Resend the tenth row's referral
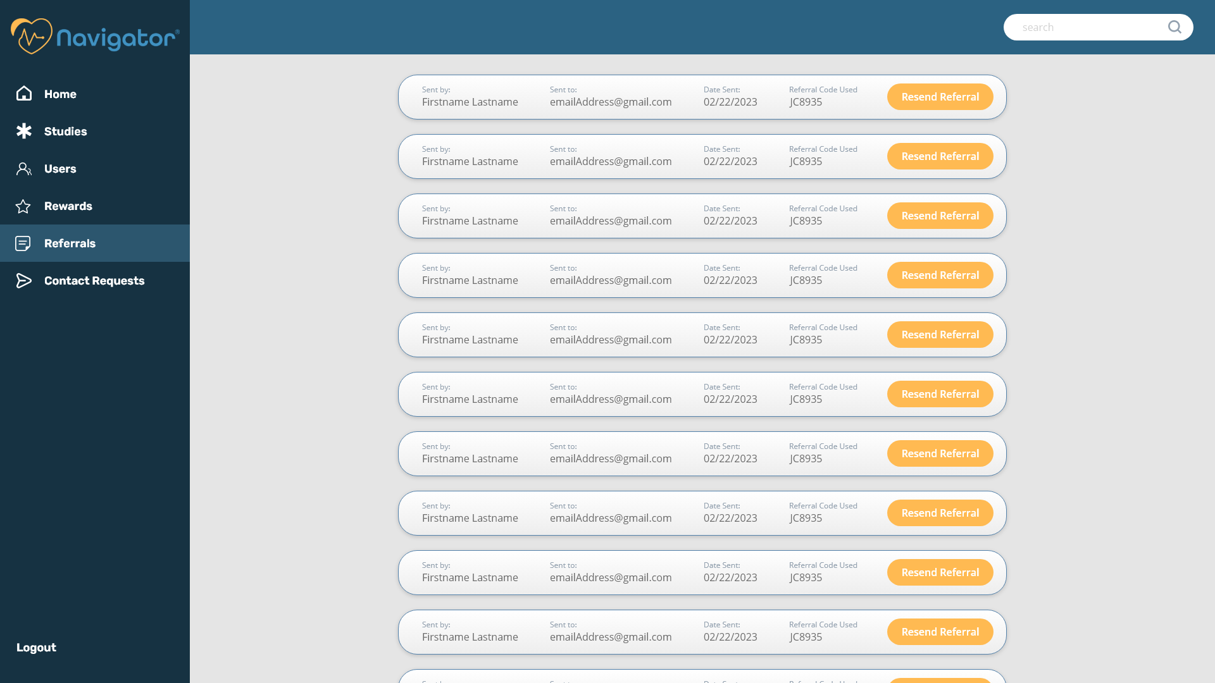Viewport: 1215px width, 683px height. pyautogui.click(x=940, y=632)
